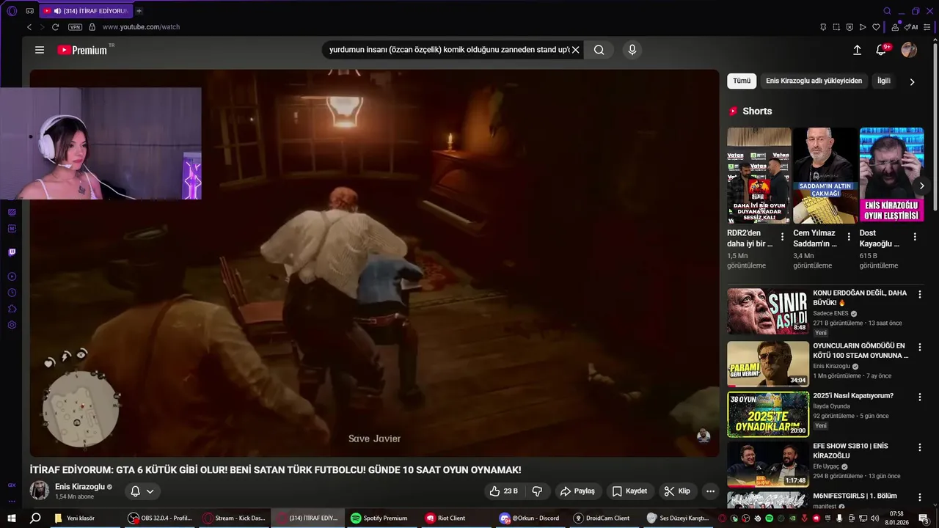Select the İlgili filter chip
The image size is (939, 528).
point(883,81)
